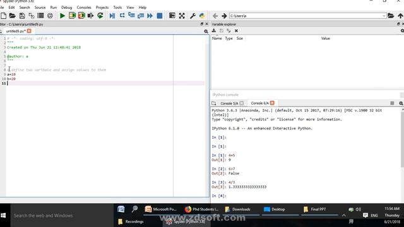Browse working directory folder icon
404x227 pixels.
pyautogui.click(x=391, y=16)
